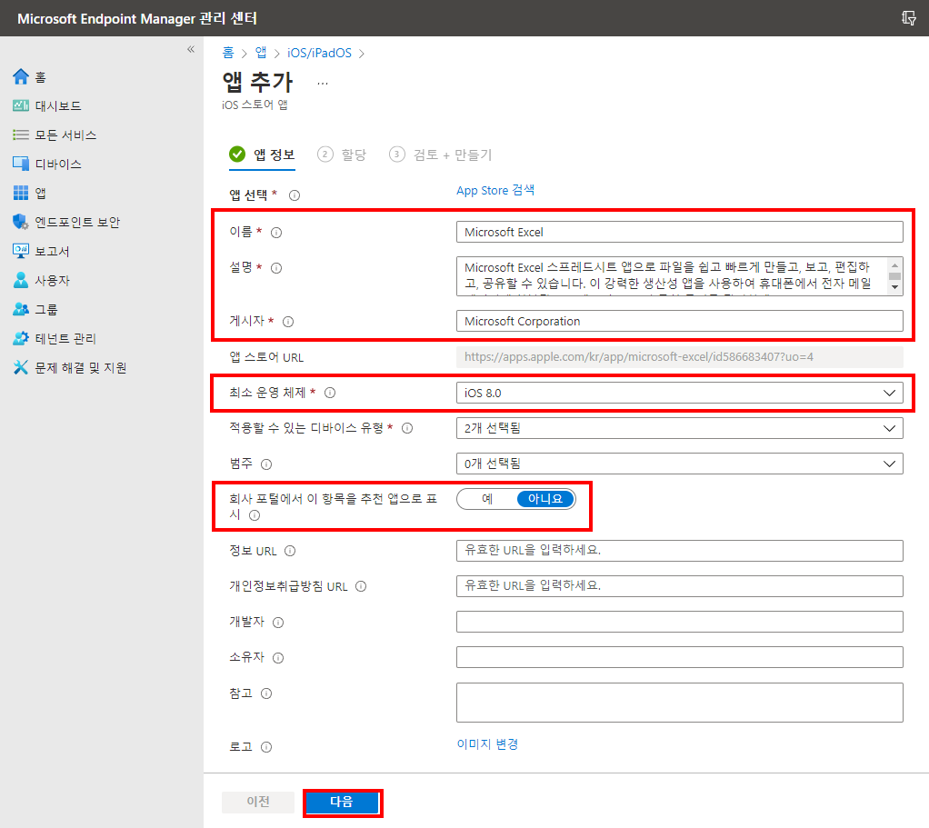Click the 모든 서비스 list icon
929x828 pixels.
pyautogui.click(x=21, y=135)
